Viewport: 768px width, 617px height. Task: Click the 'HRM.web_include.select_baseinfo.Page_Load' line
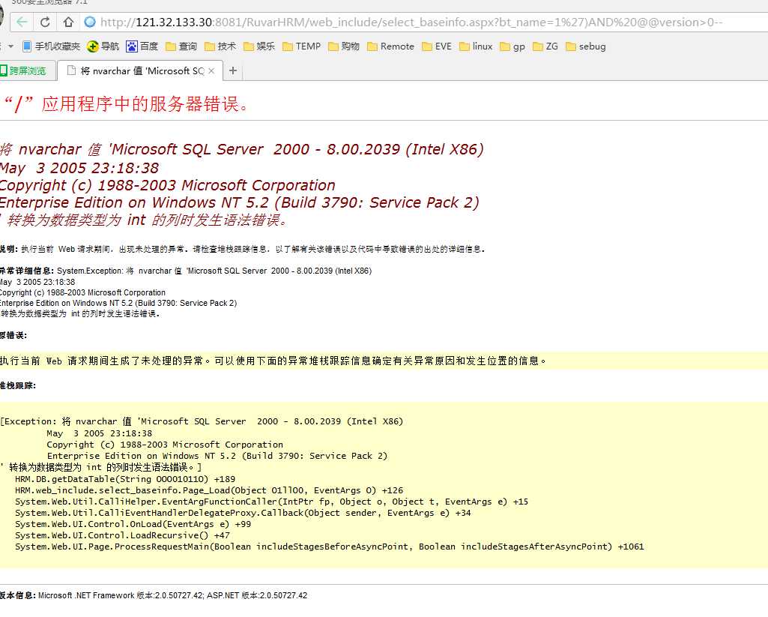point(209,490)
